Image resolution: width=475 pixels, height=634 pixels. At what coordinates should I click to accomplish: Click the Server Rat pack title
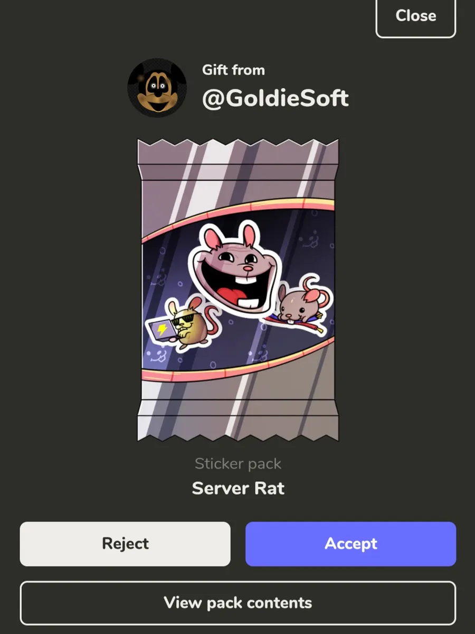[x=238, y=488]
